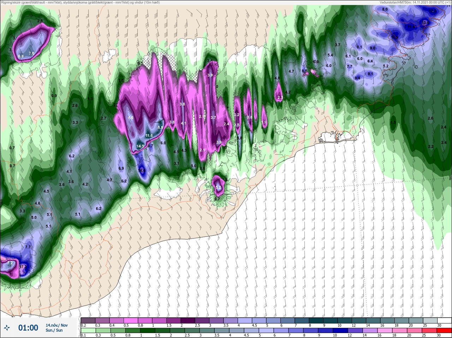The width and height of the screenshot is (452, 338).
Task: Click the 6.8 value in top-left purple blob
Action: click(x=21, y=56)
